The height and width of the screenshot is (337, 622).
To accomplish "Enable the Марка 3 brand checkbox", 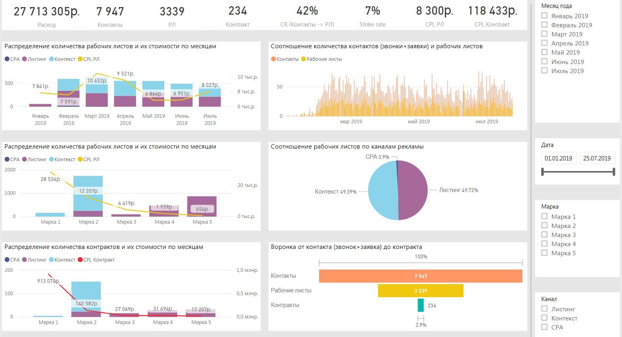I will pyautogui.click(x=544, y=235).
